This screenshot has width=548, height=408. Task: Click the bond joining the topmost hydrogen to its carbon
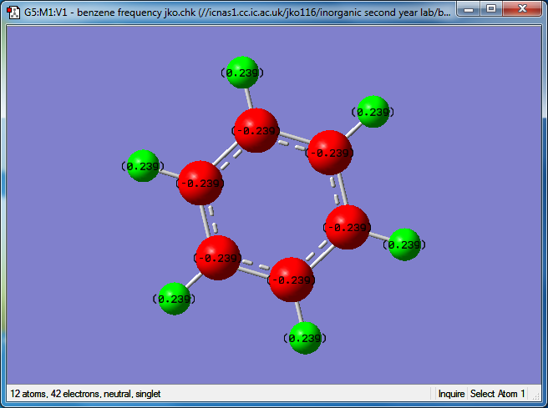click(x=249, y=98)
